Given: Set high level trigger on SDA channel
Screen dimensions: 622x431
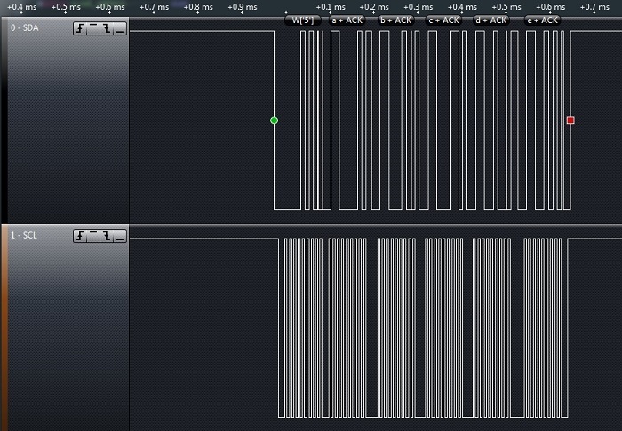Looking at the screenshot, I should point(93,28).
